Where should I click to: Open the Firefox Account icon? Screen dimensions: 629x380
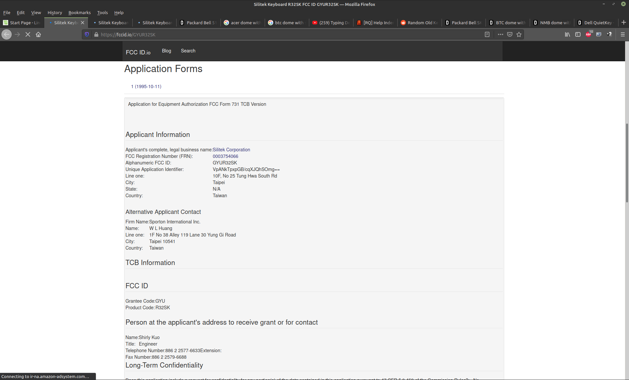(x=610, y=34)
